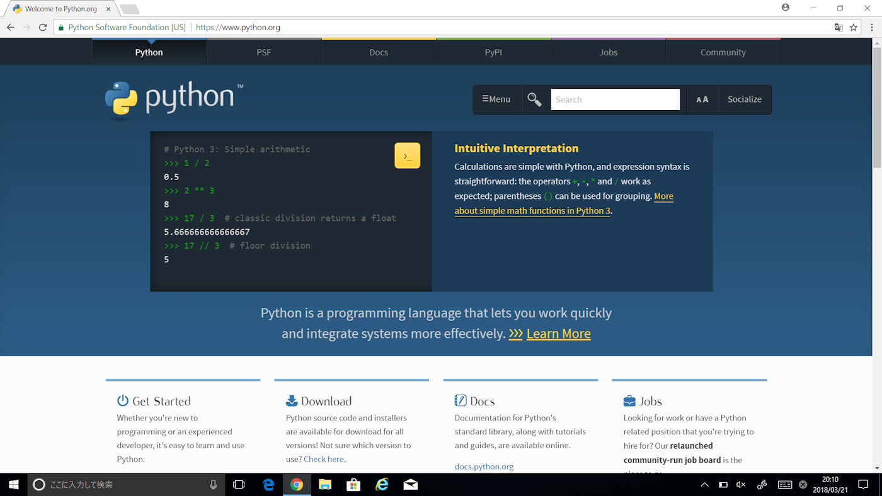Click the Check here download link
This screenshot has height=496, width=882.
(324, 459)
